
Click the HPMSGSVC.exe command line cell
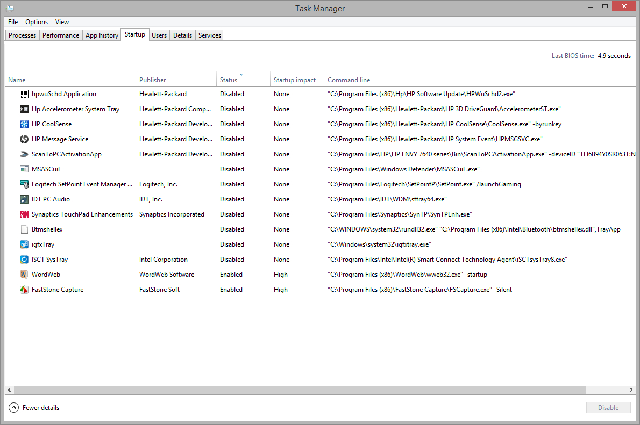tap(435, 140)
